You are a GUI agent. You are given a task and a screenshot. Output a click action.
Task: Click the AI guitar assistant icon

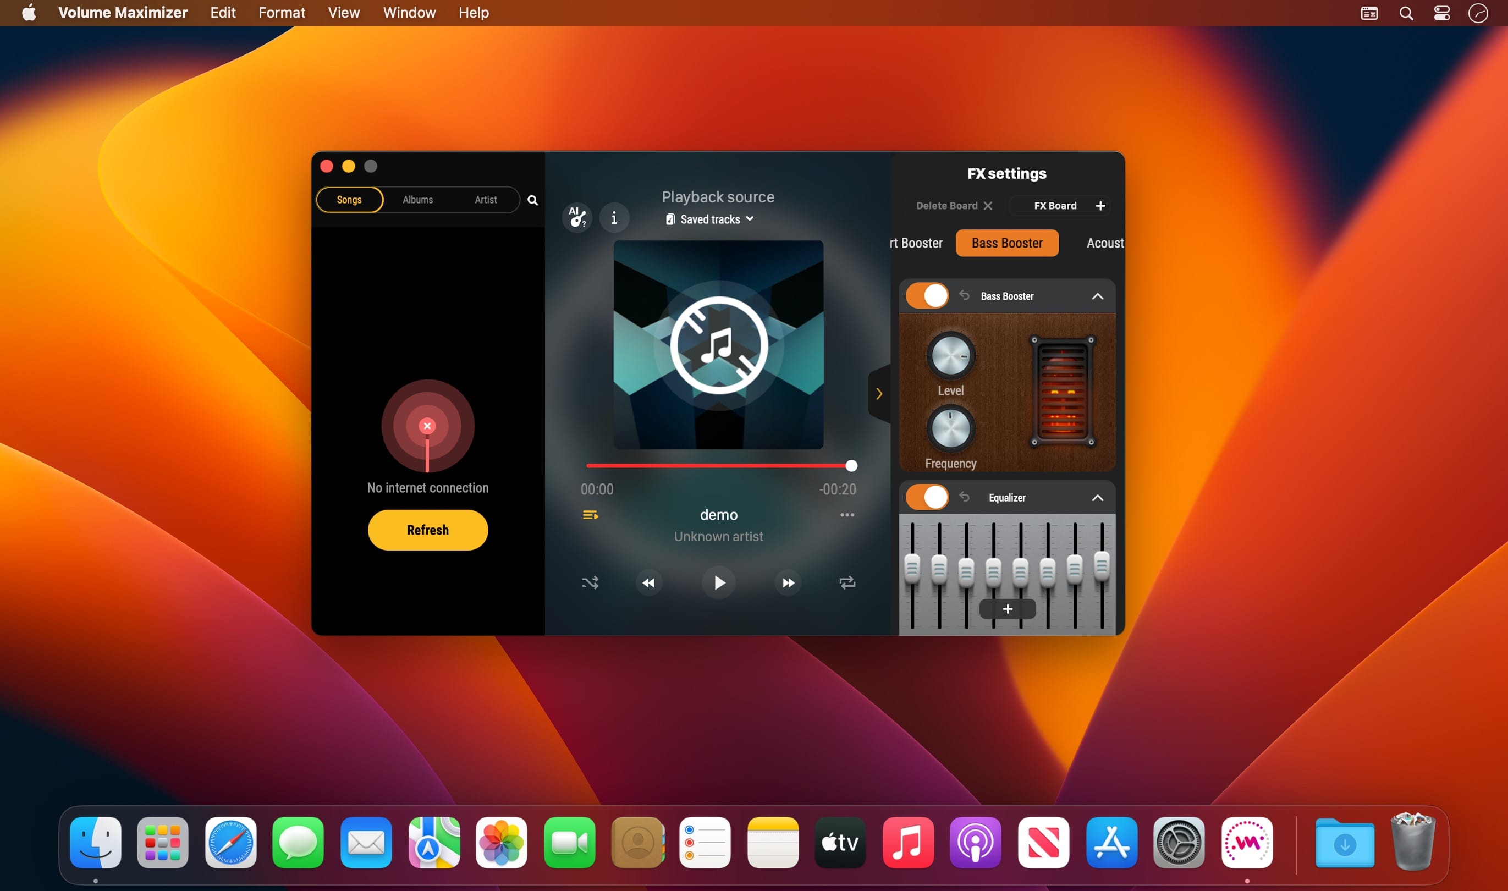click(x=577, y=217)
